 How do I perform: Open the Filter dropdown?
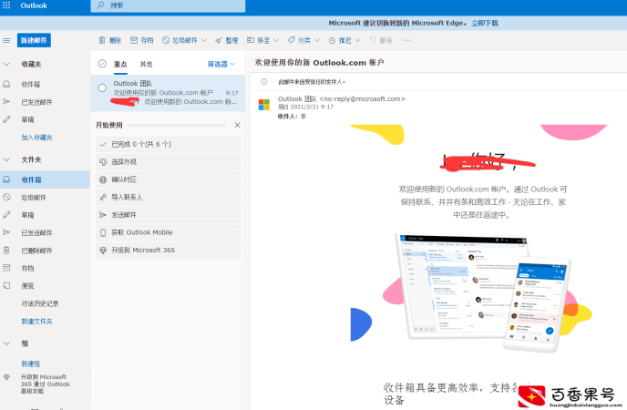tap(221, 64)
